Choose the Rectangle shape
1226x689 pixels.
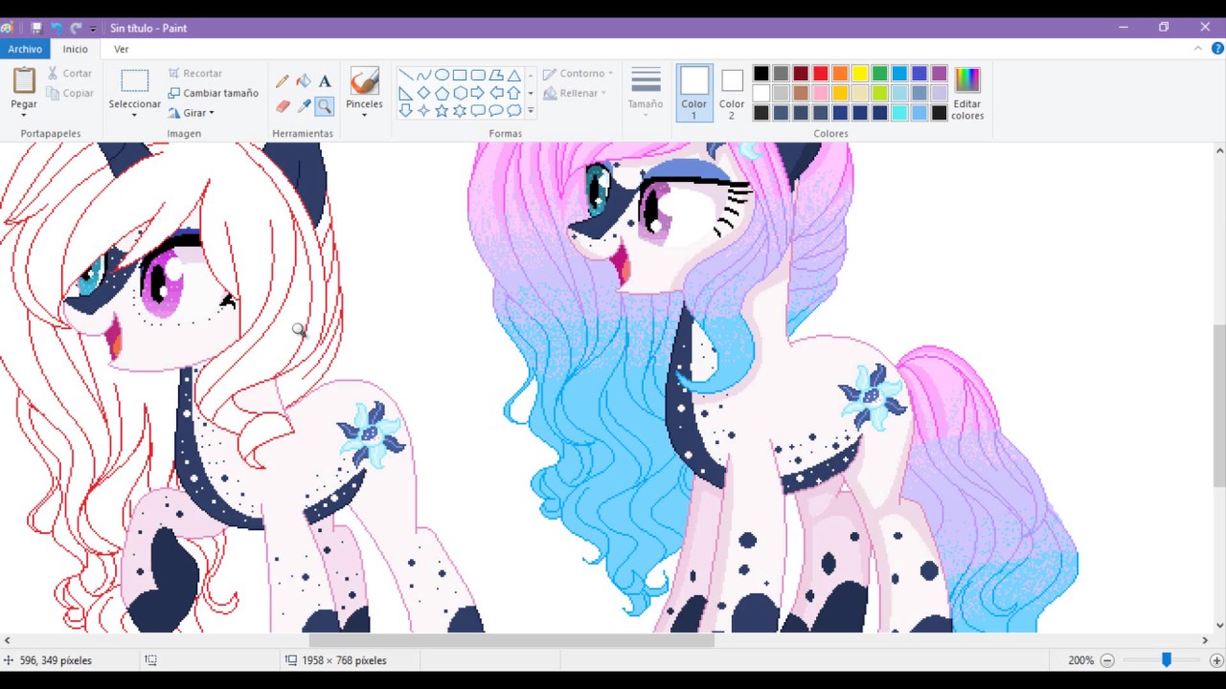(460, 75)
